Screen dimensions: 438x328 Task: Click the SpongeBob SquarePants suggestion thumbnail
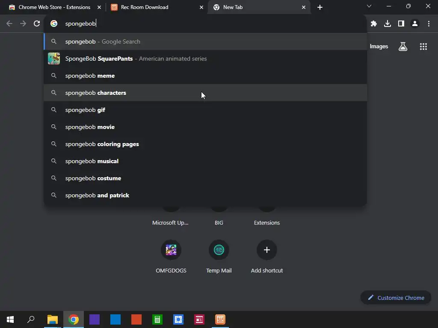[x=54, y=59]
